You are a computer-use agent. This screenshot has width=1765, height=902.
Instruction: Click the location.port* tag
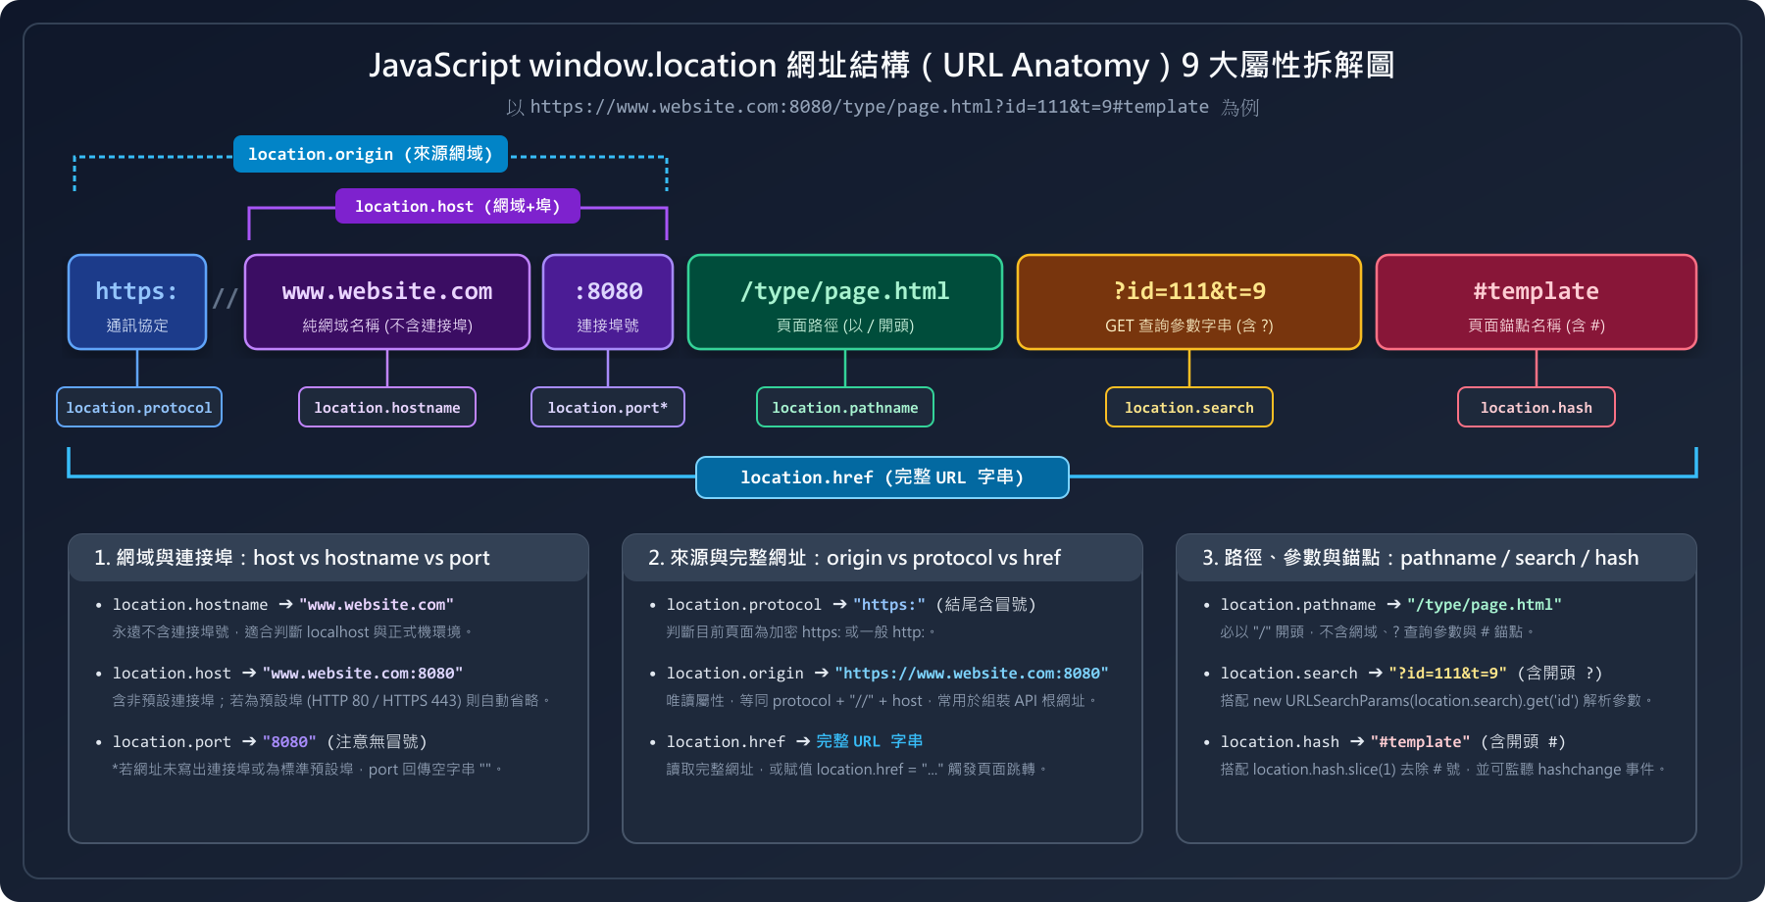click(608, 407)
